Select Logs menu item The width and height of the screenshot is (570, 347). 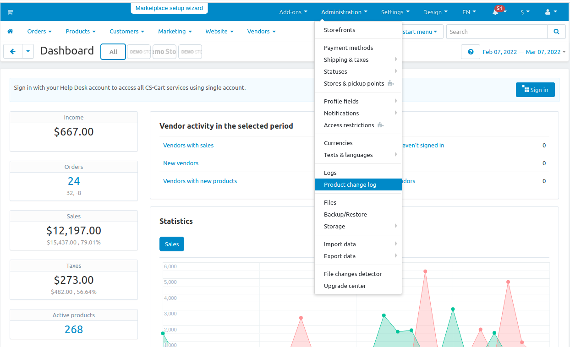358,173
